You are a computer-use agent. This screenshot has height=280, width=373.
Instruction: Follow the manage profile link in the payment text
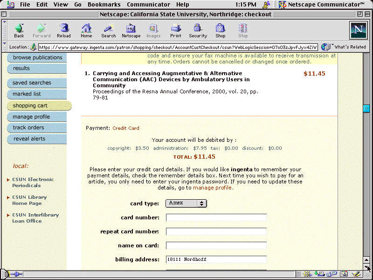pos(212,188)
